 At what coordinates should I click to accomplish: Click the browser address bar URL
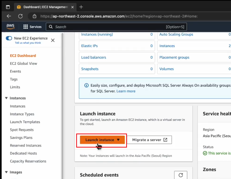click(x=119, y=16)
